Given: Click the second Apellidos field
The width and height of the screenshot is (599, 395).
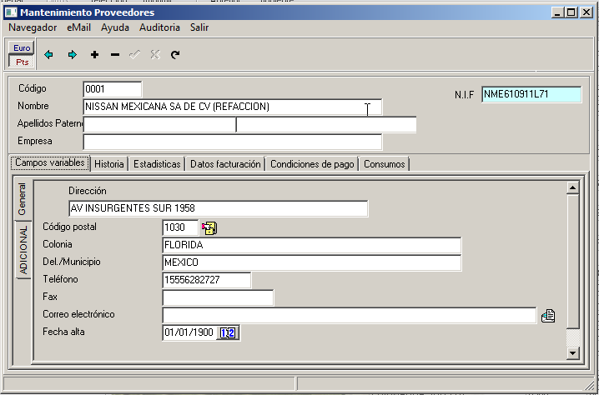Looking at the screenshot, I should (326, 125).
